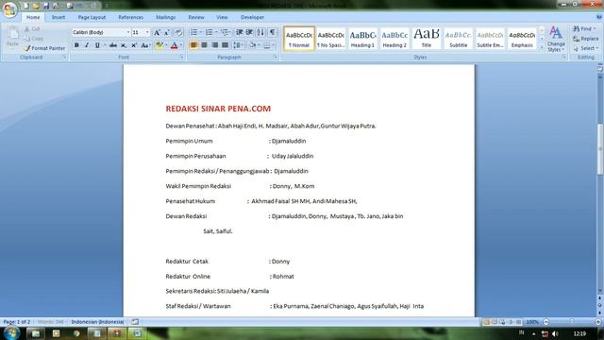This screenshot has width=604, height=340.
Task: Switch to the References tab
Action: 130,17
